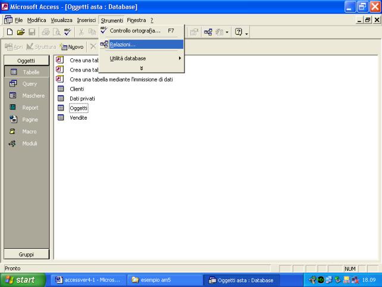Viewport: 382px width, 287px height.
Task: Select the Vendite table
Action: [78, 117]
